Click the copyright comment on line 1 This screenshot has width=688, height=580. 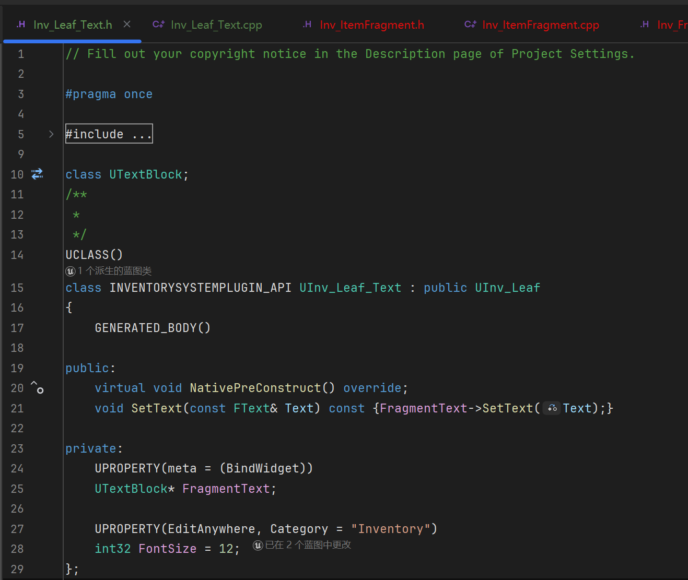pyautogui.click(x=349, y=54)
